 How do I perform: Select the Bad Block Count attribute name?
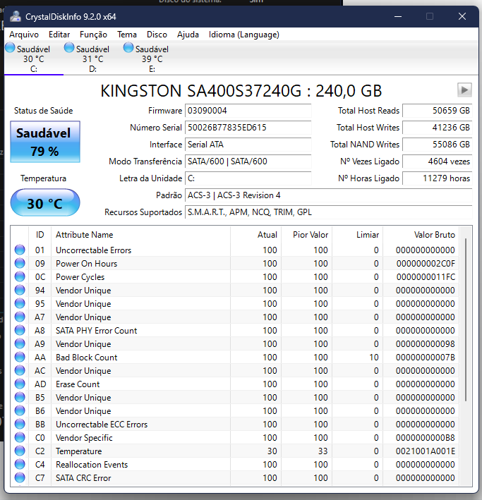87,357
